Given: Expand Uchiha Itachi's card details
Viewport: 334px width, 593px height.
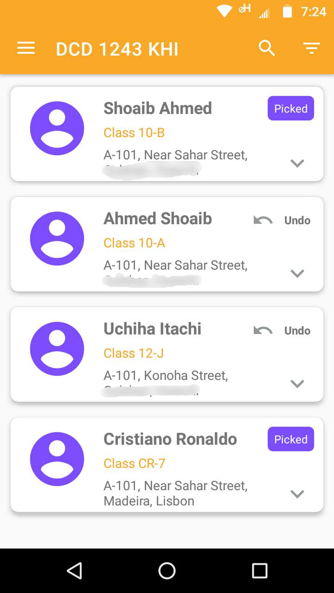Looking at the screenshot, I should click(297, 384).
